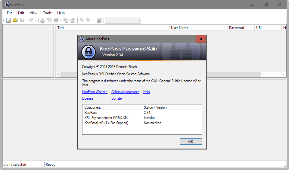Click the Copy Password toolbar icon
The width and height of the screenshot is (289, 170).
(x=49, y=20)
